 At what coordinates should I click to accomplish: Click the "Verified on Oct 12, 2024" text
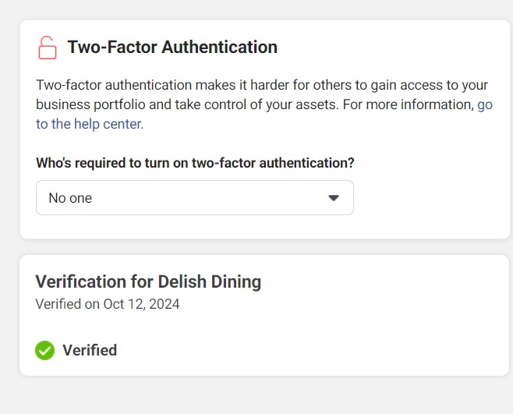click(x=108, y=304)
